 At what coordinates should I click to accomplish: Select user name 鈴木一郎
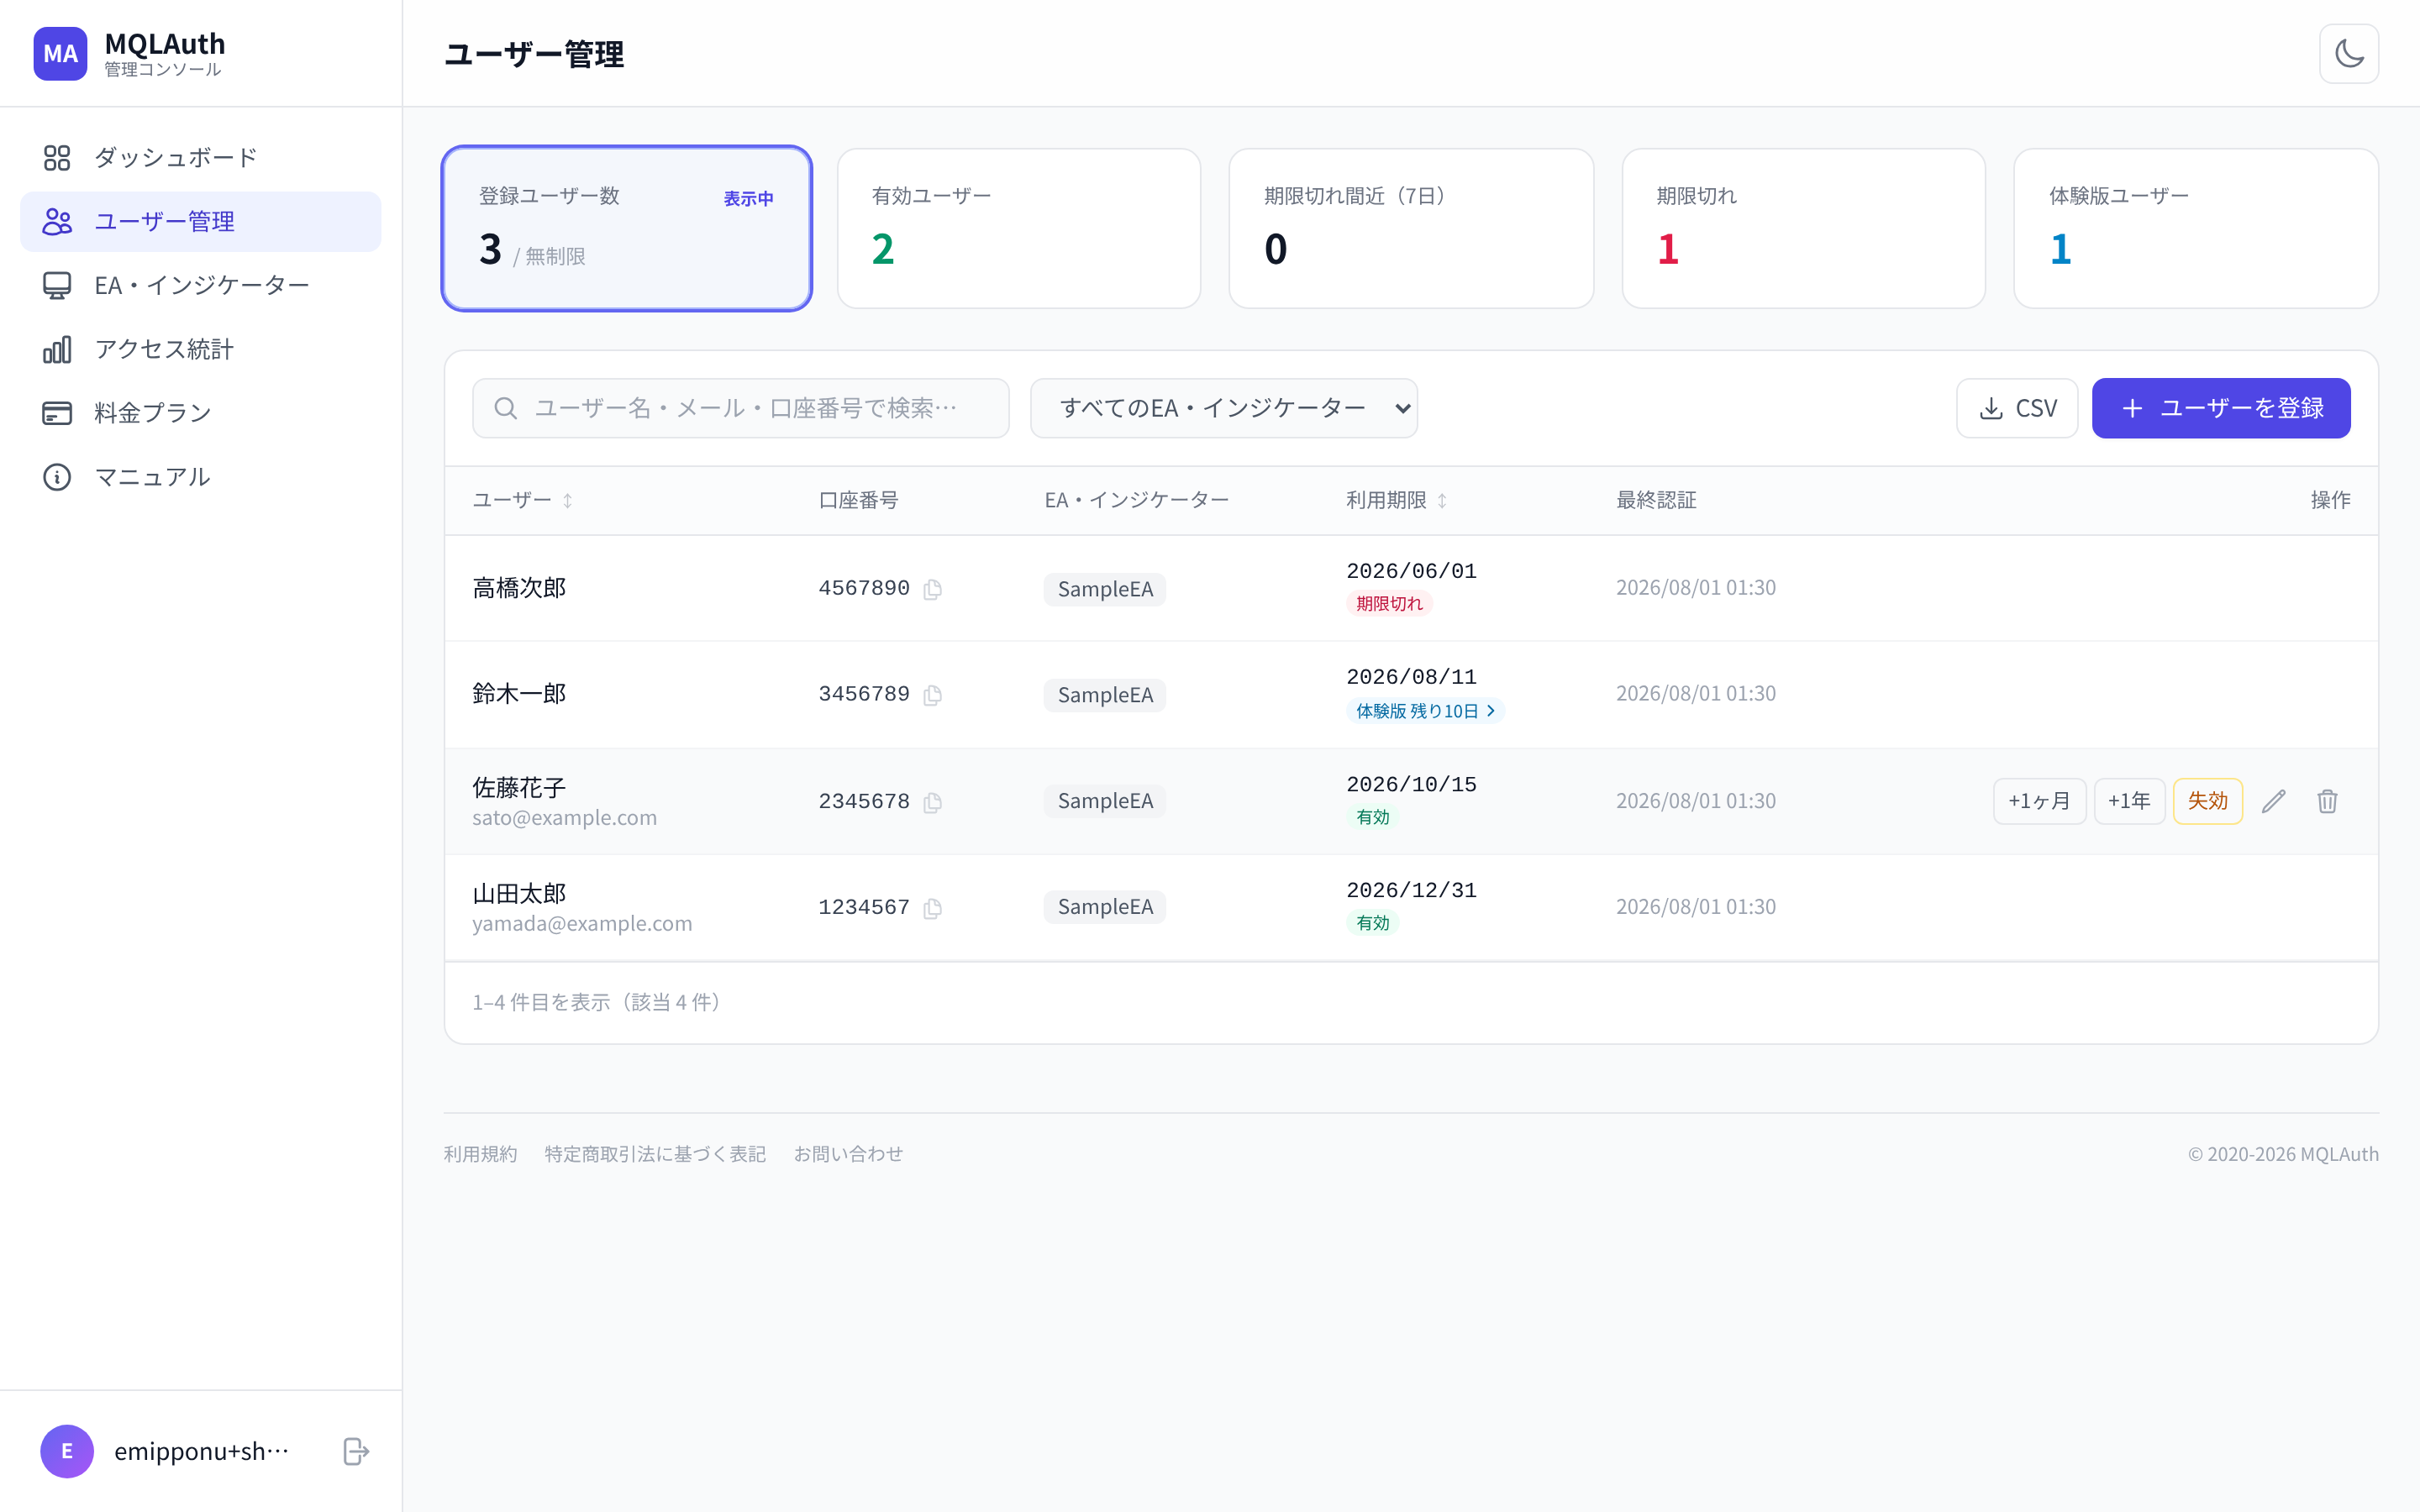pyautogui.click(x=519, y=694)
